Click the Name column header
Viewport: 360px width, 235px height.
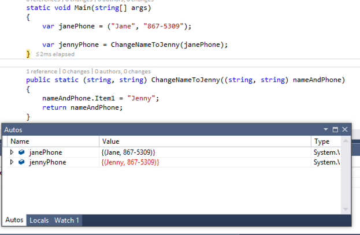click(53, 141)
